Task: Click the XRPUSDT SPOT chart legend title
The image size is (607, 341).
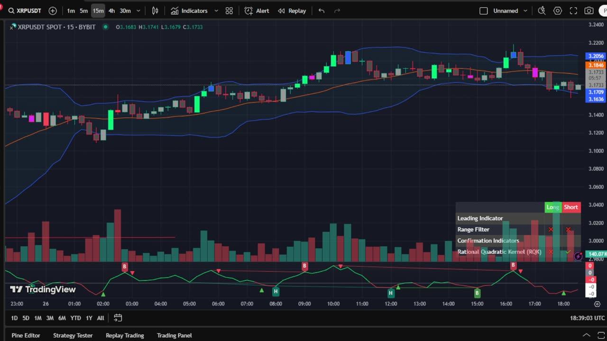Action: pyautogui.click(x=56, y=27)
